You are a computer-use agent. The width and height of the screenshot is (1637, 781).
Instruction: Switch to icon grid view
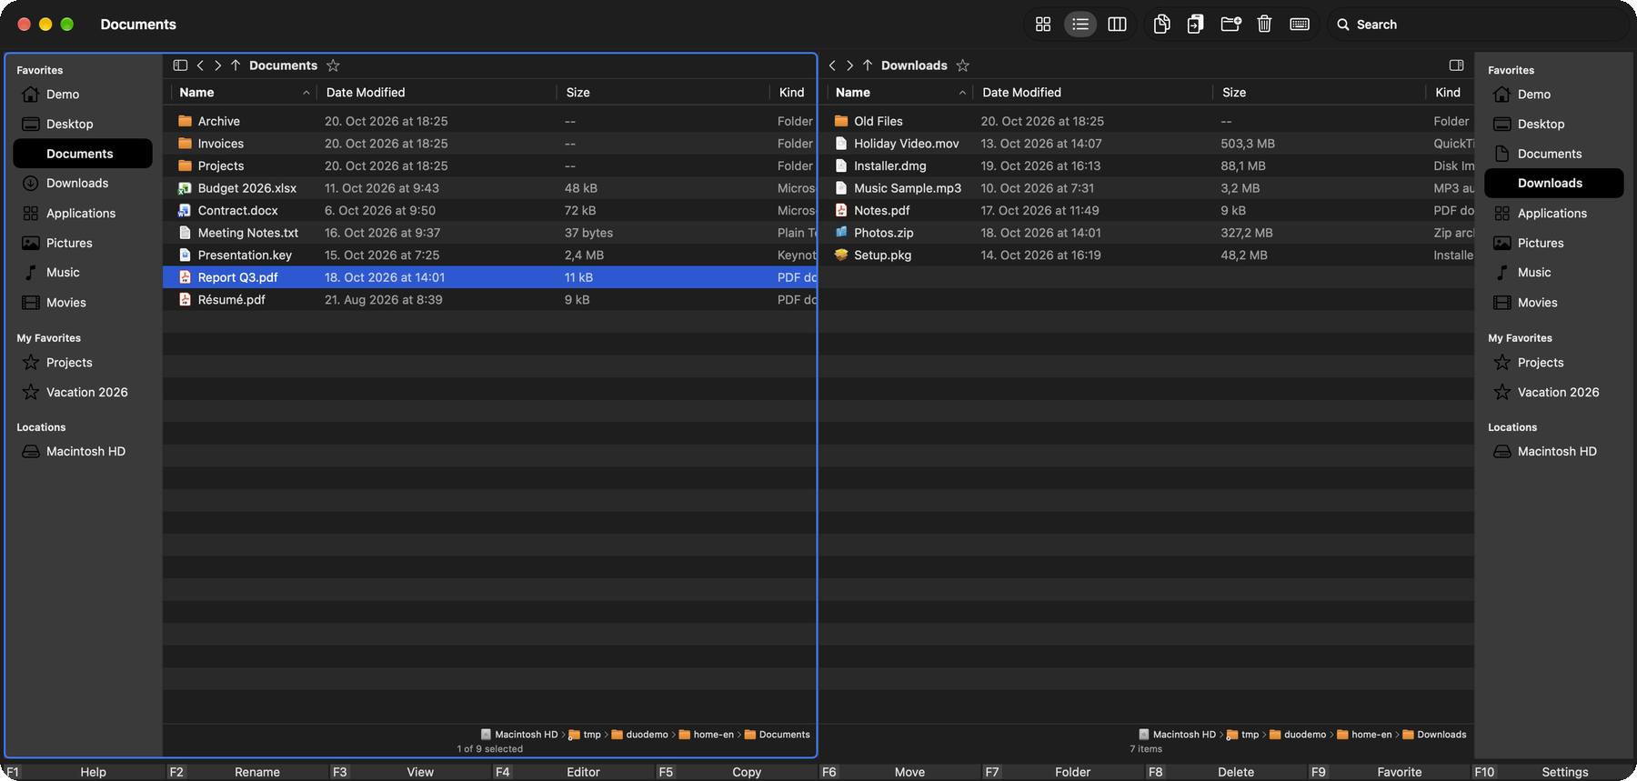pos(1043,25)
